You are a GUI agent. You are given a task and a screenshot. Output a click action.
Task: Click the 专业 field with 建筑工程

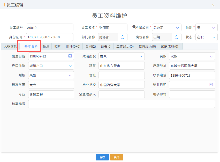tap(51, 94)
